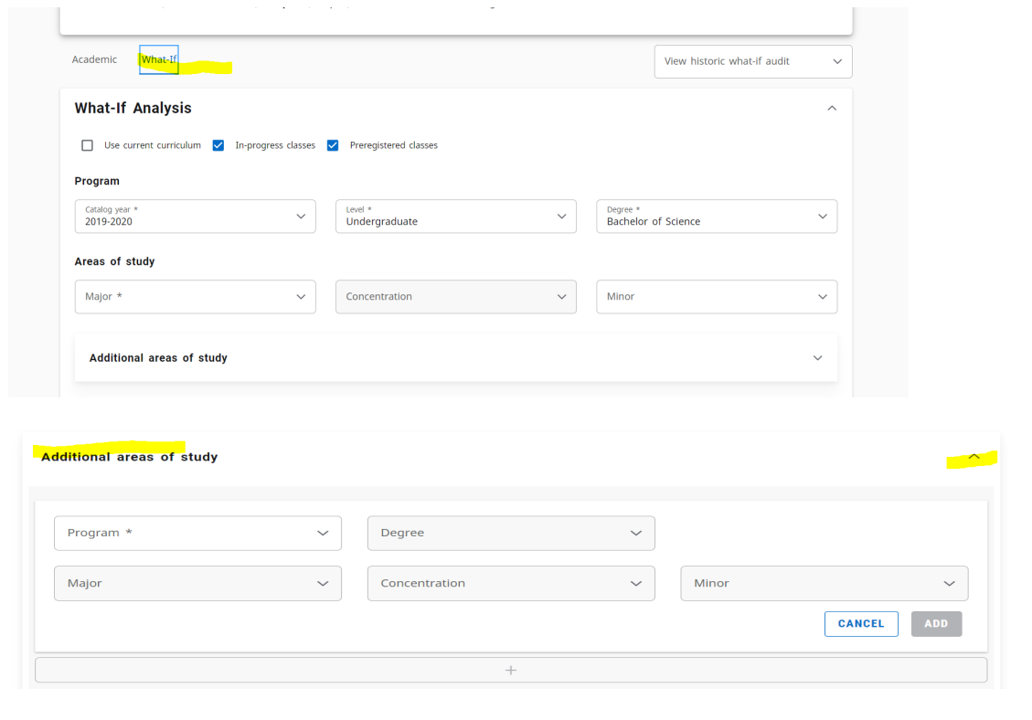Click the Program section label
Image resolution: width=1032 pixels, height=720 pixels.
coord(97,181)
